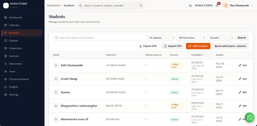Click the NAME column header
Image resolution: width=257 pixels, height=126 pixels.
click(56, 55)
